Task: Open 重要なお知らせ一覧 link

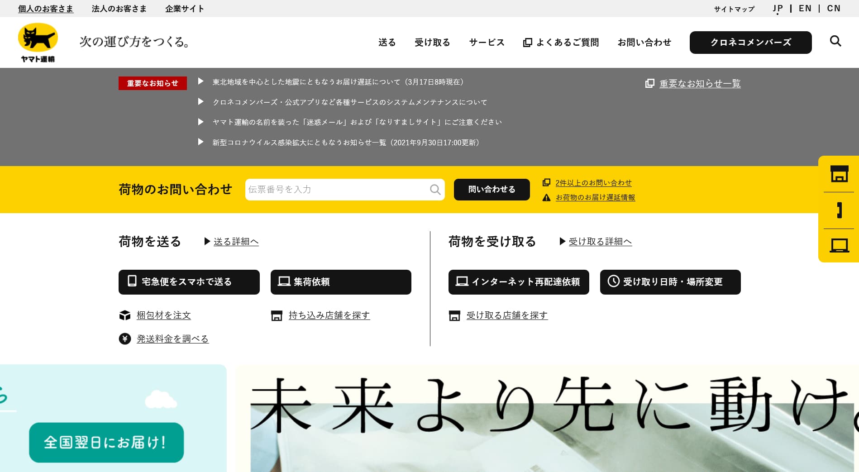Action: click(700, 84)
